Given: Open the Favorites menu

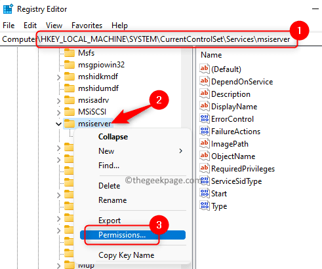Looking at the screenshot, I should pyautogui.click(x=87, y=26).
